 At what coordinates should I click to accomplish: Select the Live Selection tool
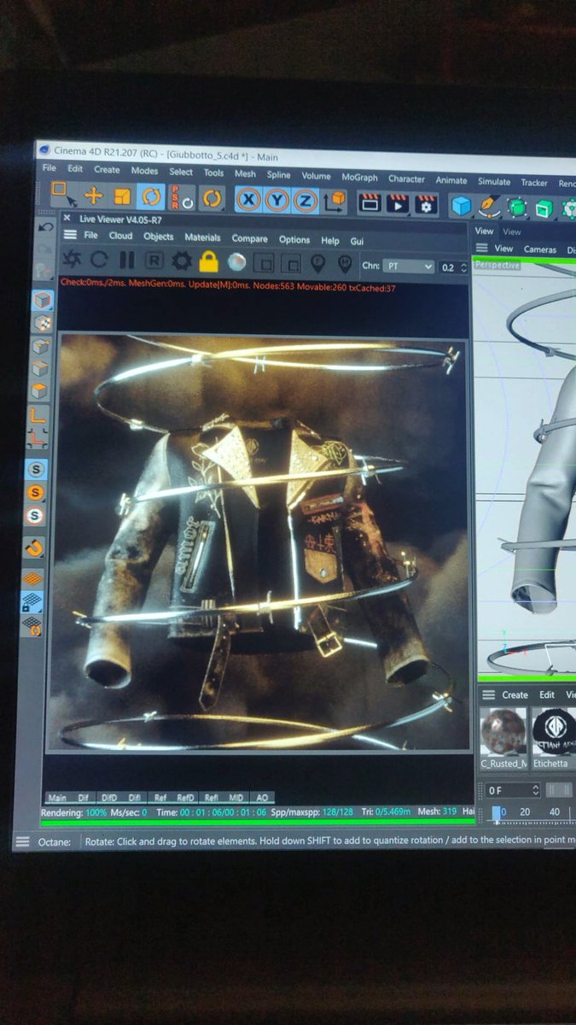[x=63, y=194]
